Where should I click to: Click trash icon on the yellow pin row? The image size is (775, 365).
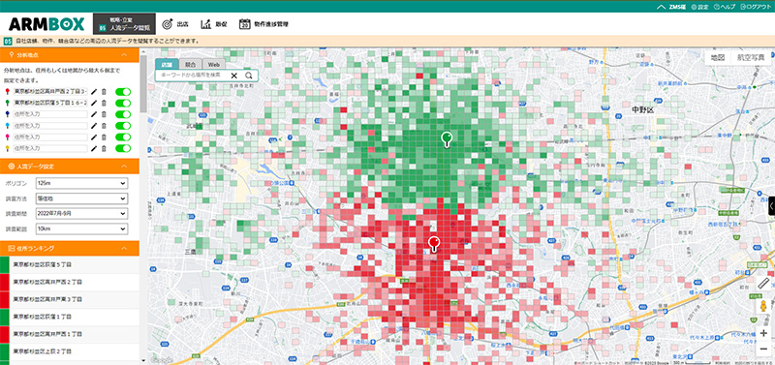coord(104,148)
